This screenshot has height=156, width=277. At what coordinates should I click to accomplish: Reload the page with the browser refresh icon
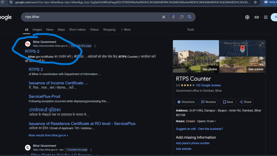tap(2, 2)
